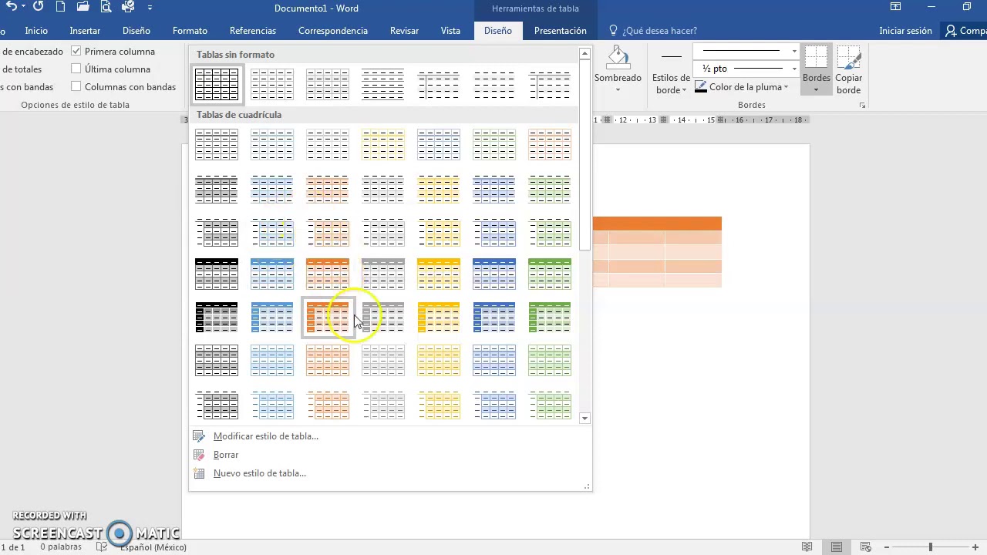Click the Bordes grid icon
The height and width of the screenshot is (555, 987).
(816, 57)
